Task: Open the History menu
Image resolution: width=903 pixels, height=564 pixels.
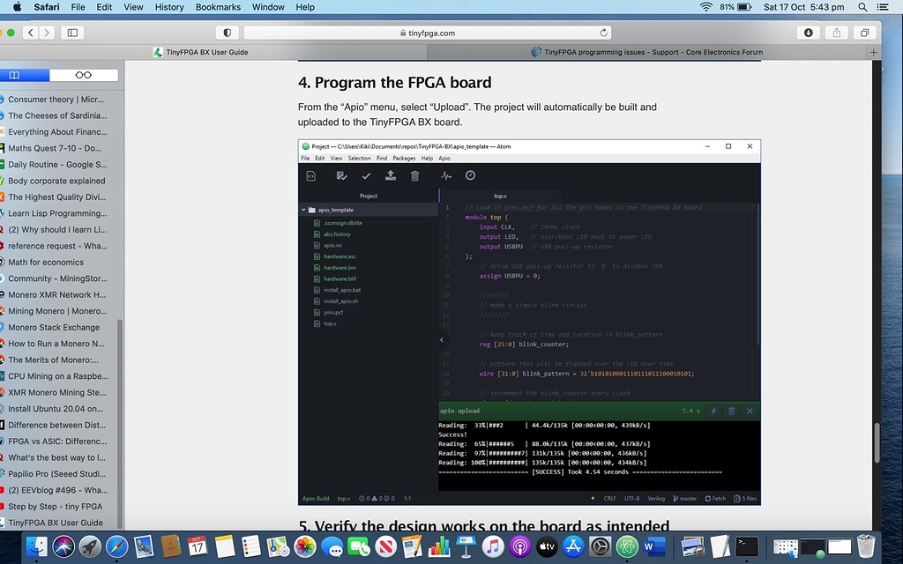Action: [x=168, y=7]
